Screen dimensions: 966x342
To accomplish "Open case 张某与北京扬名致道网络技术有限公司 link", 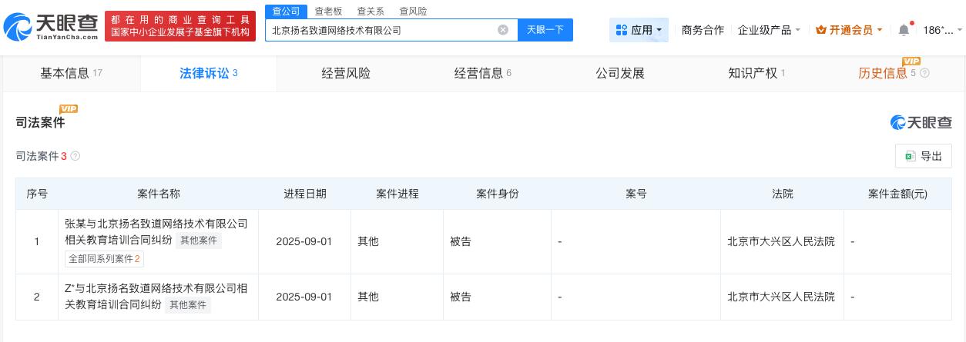I will (x=156, y=232).
